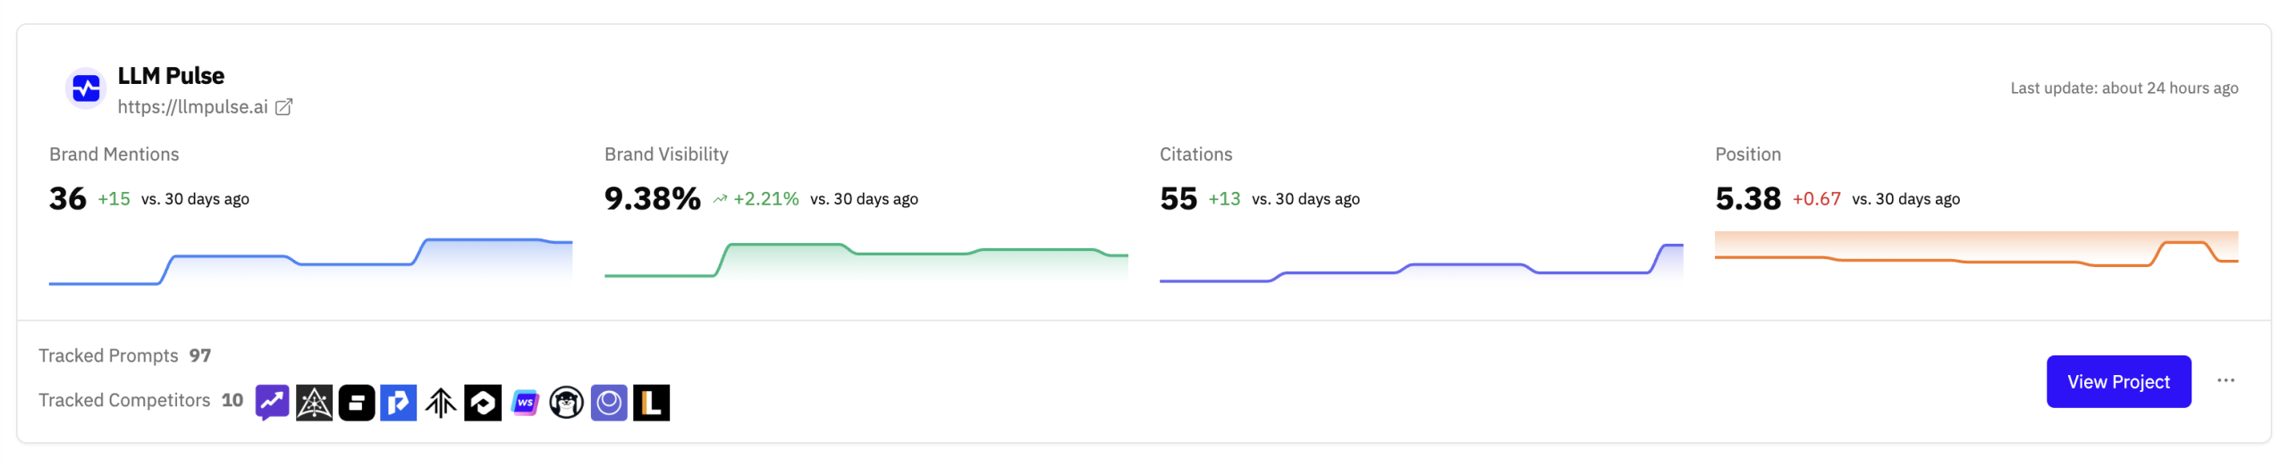The height and width of the screenshot is (467, 2289).
Task: Open the WS competitor logo
Action: click(525, 403)
